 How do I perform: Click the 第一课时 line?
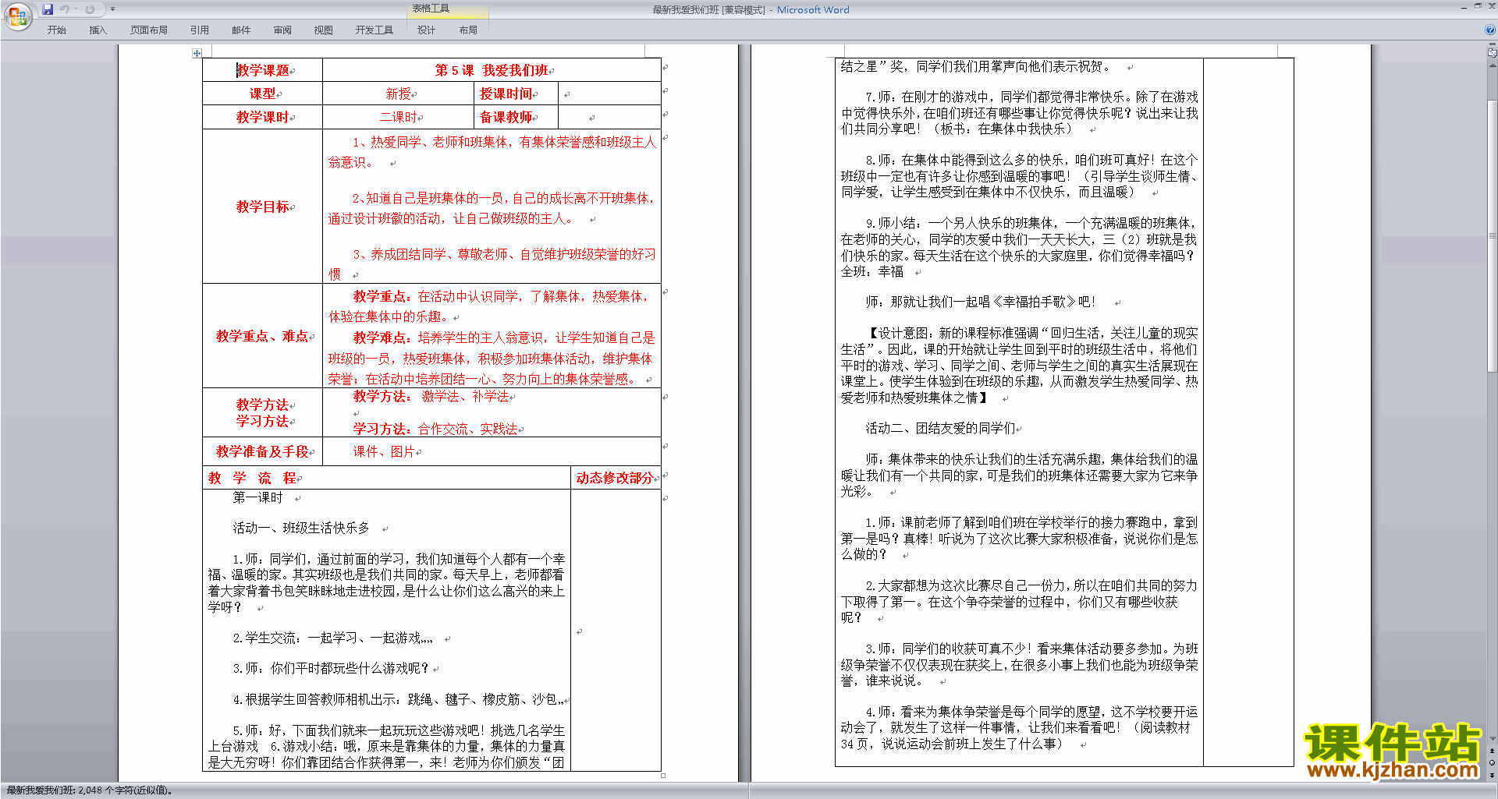258,497
